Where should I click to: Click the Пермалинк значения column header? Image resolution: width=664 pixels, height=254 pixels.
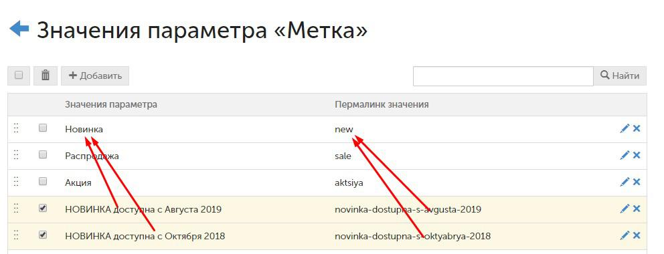382,104
